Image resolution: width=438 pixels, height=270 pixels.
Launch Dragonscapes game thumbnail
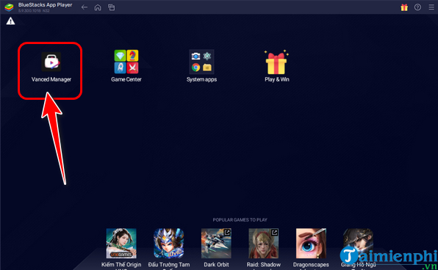click(311, 244)
